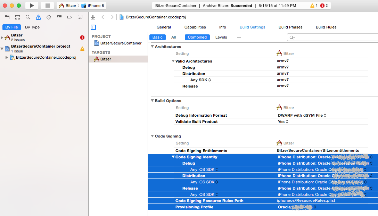Open the Issue navigator
The image size is (378, 216).
[38, 17]
